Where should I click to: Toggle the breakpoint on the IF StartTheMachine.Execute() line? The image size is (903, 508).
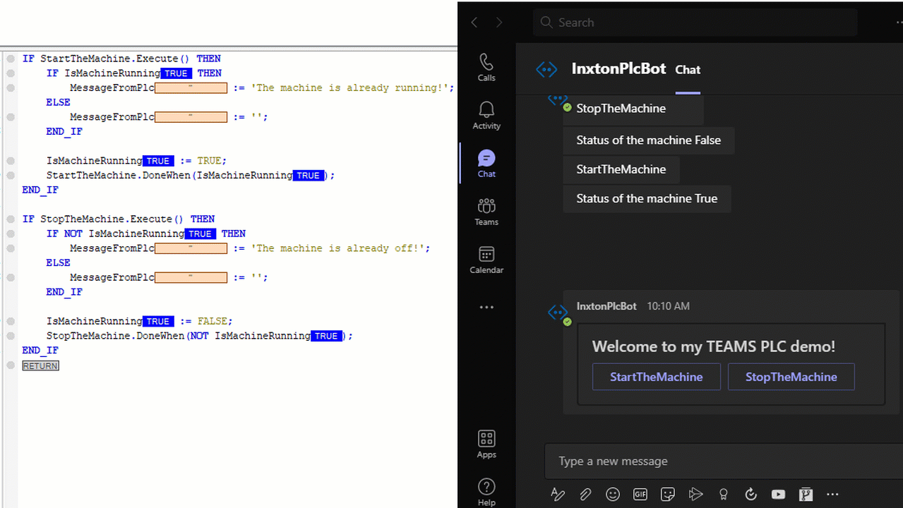click(x=11, y=59)
